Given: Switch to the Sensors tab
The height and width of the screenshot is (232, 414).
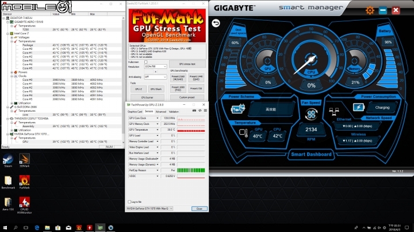Looking at the screenshot, I should 149,111.
